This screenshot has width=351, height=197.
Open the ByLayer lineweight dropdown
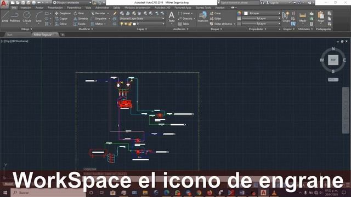coord(261,19)
